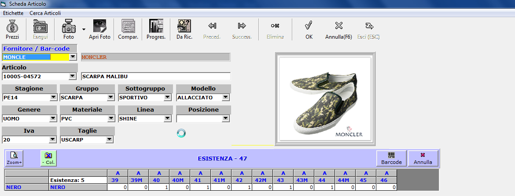
Task: Expand the Stagione PE14 dropdown
Action: tap(53, 98)
